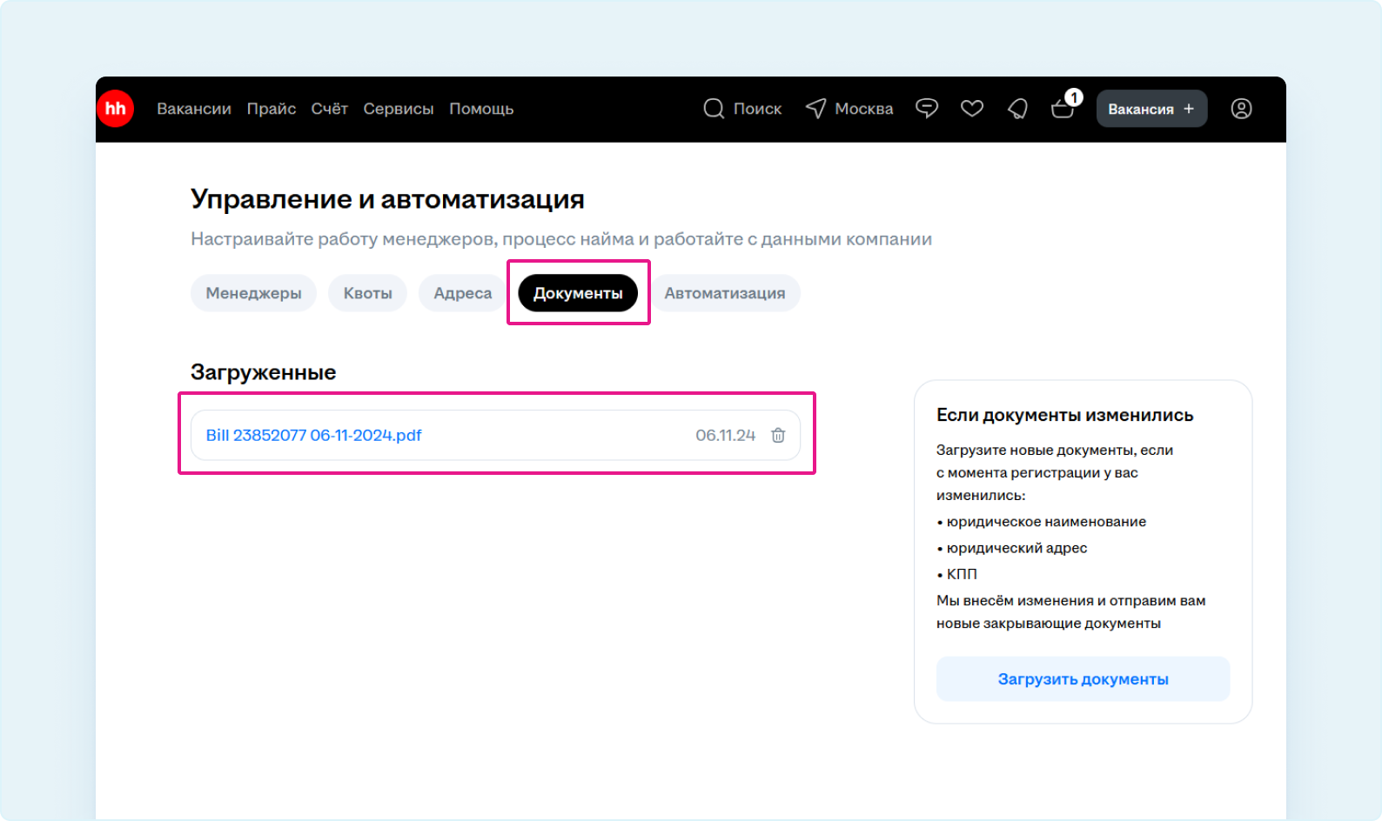Open the search magnifier icon
The height and width of the screenshot is (821, 1382).
[x=714, y=109]
